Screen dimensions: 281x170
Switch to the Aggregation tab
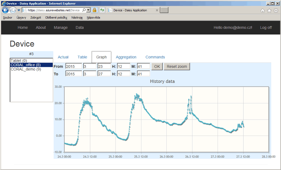(x=126, y=57)
